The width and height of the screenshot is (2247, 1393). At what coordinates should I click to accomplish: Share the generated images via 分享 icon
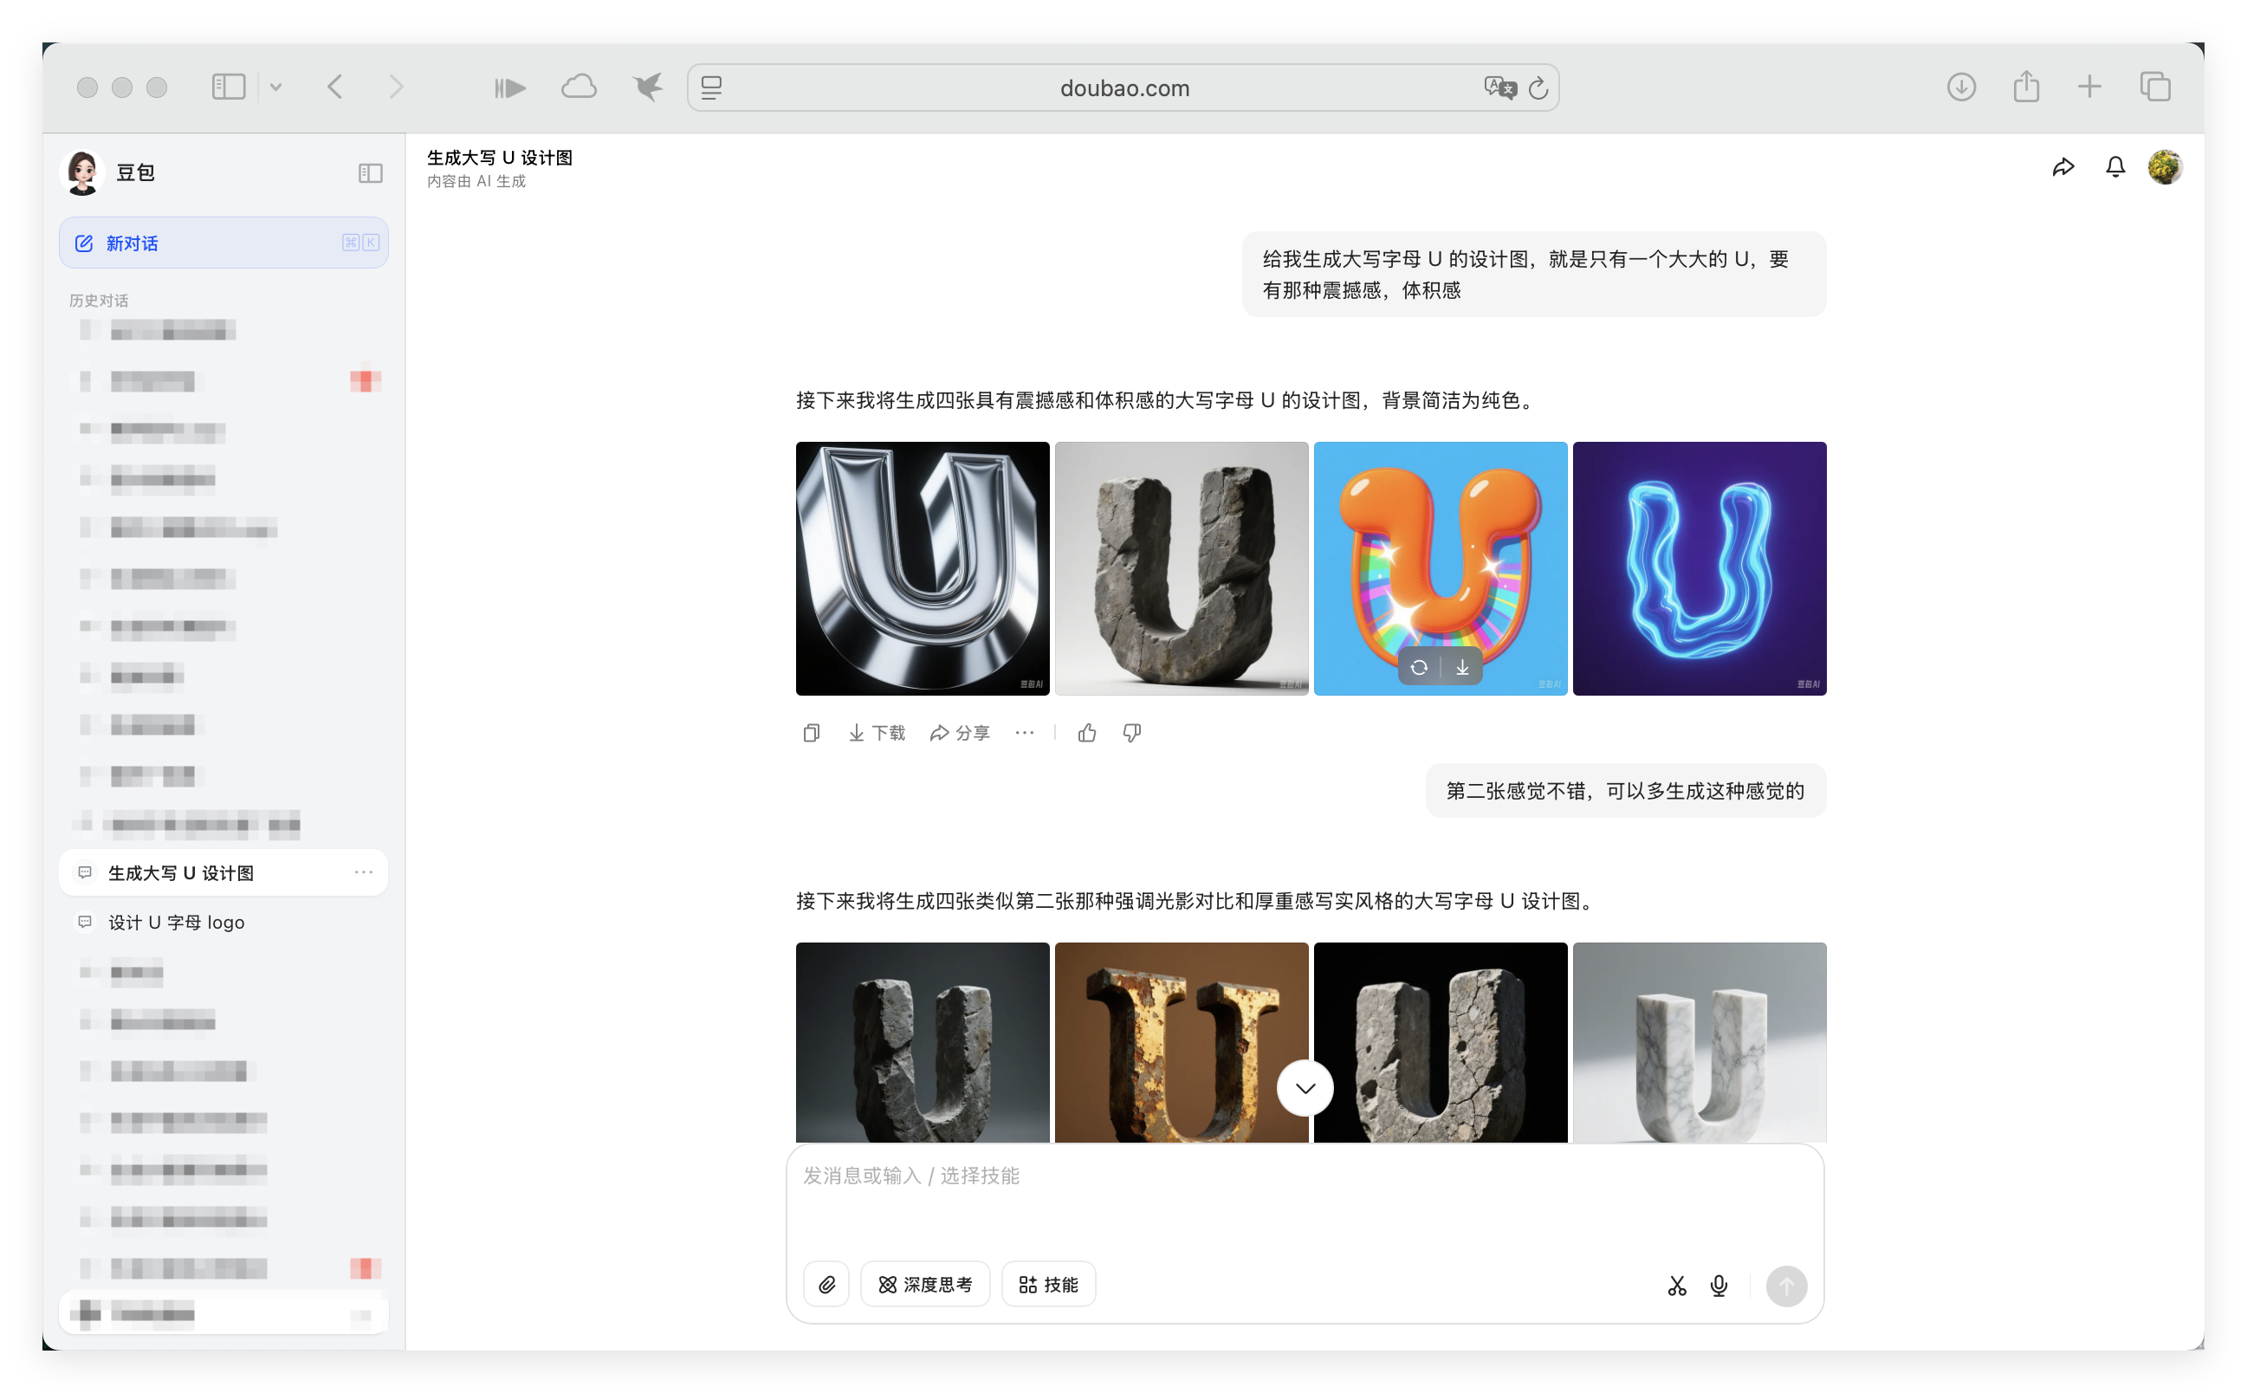959,732
